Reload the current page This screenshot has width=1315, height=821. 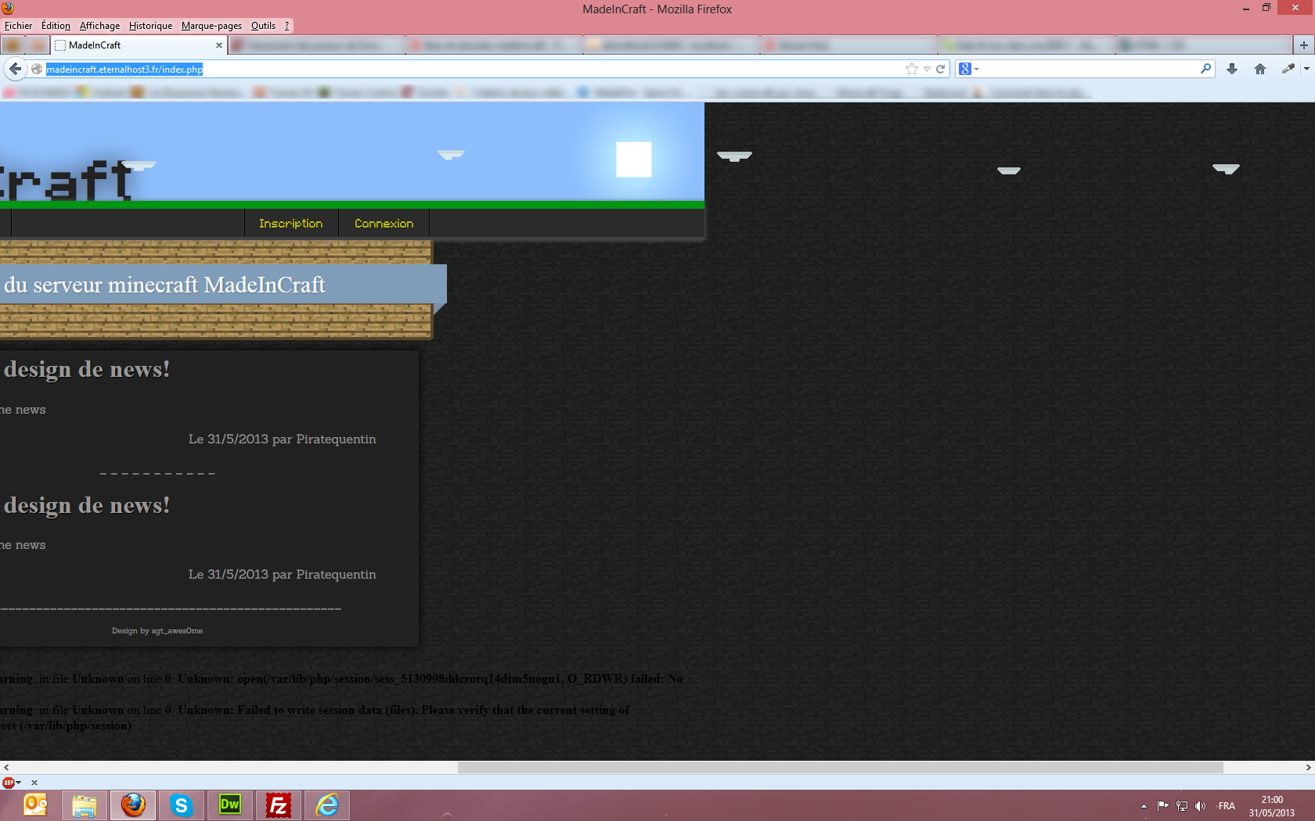coord(940,69)
